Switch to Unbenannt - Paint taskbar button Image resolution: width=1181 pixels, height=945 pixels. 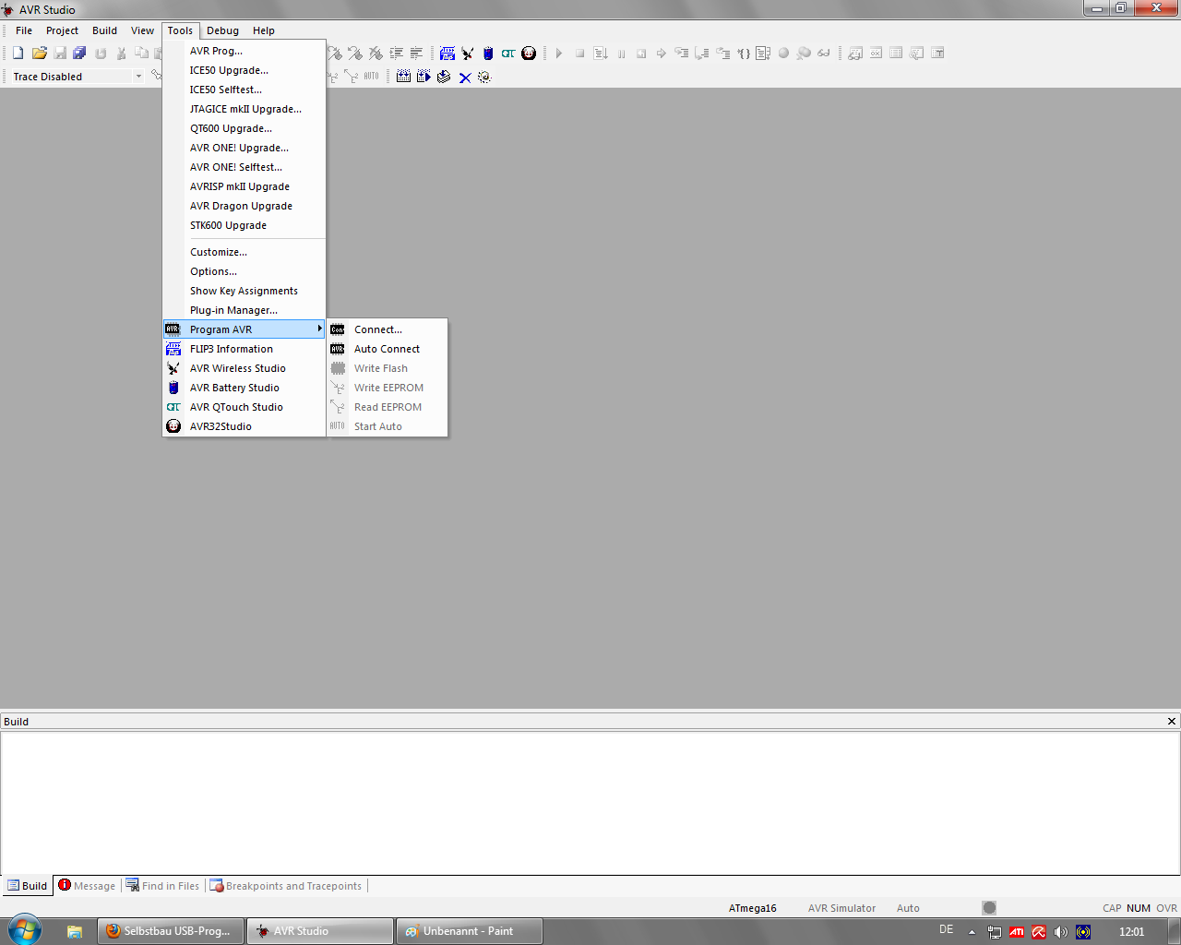[x=470, y=931]
